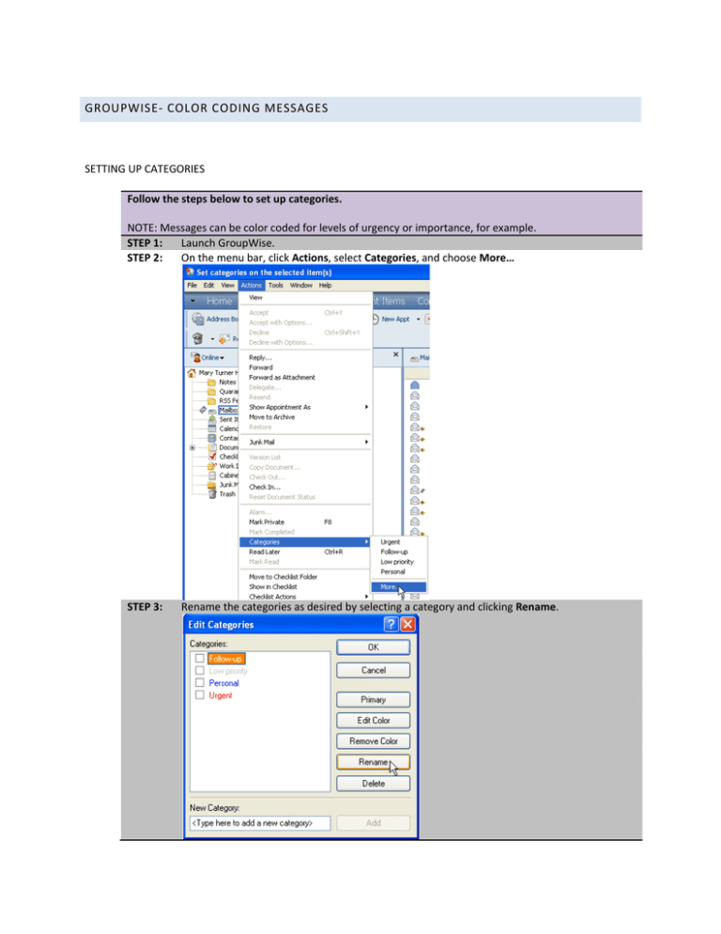Click the Calendar folder icon
This screenshot has width=721, height=934.
pos(212,428)
